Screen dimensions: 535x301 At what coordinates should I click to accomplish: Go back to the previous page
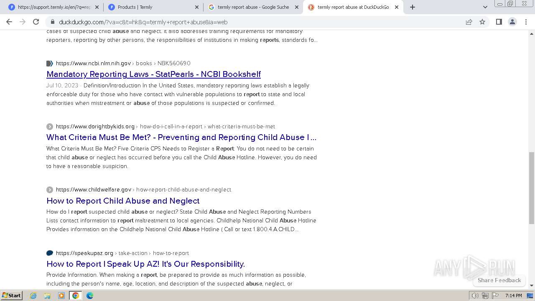click(9, 22)
